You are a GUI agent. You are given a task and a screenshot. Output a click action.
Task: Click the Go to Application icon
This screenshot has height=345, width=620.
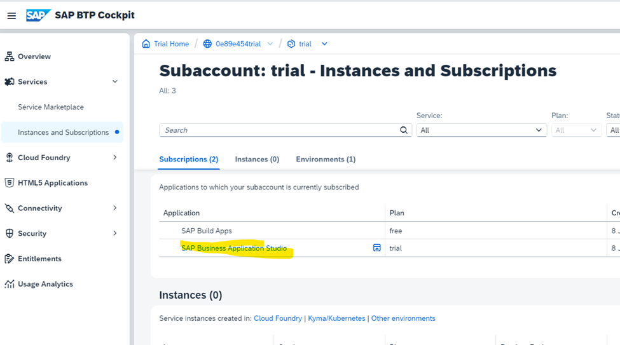[377, 248]
